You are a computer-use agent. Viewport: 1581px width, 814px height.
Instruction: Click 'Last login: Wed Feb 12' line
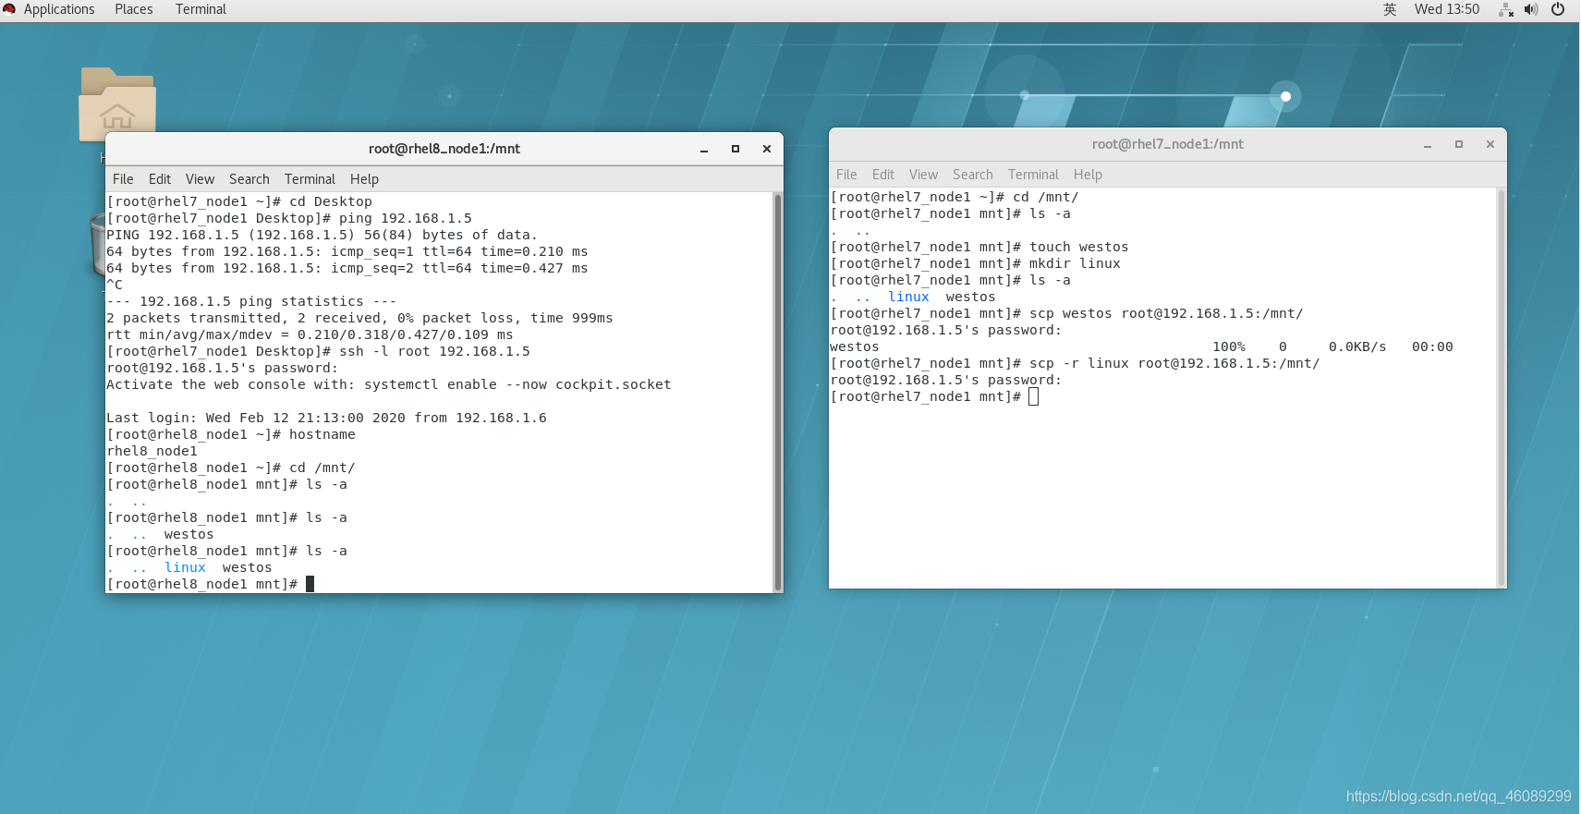326,418
